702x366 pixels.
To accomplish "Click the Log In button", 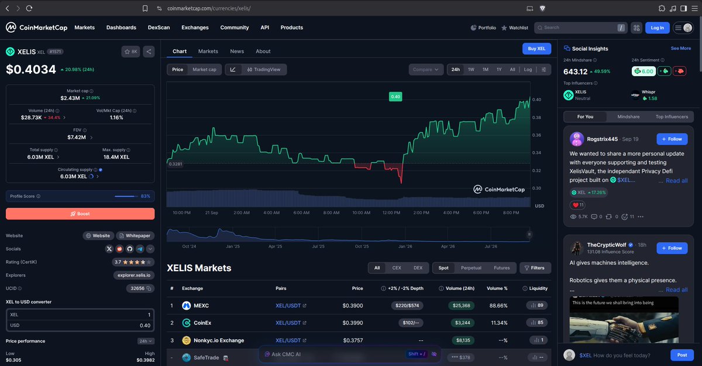I will (658, 28).
